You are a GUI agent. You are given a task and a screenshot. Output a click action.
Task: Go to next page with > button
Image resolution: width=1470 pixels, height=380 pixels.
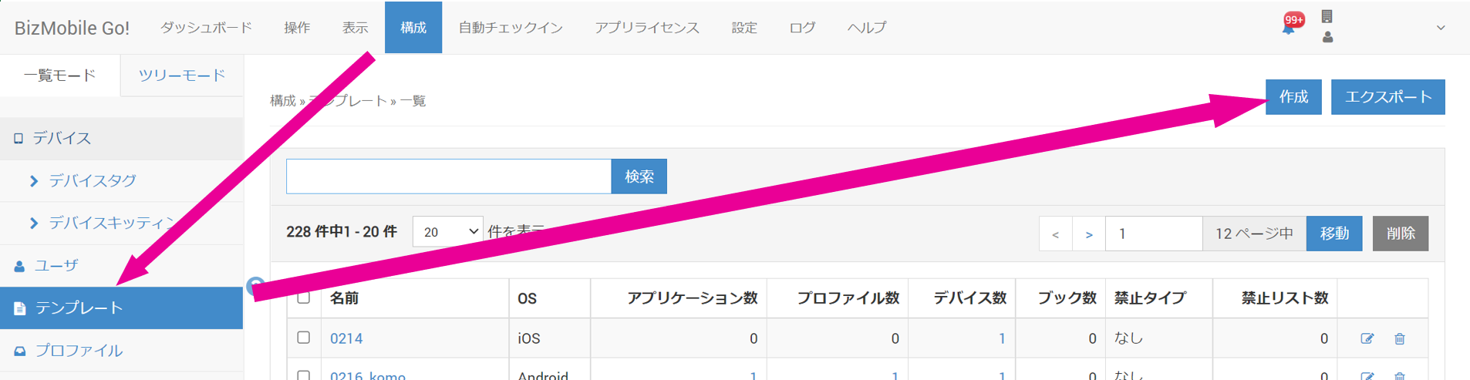[1088, 234]
